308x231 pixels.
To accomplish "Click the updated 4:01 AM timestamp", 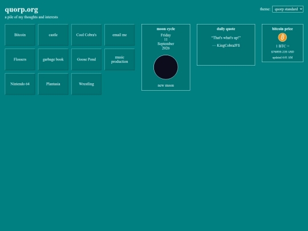I will pyautogui.click(x=282, y=58).
